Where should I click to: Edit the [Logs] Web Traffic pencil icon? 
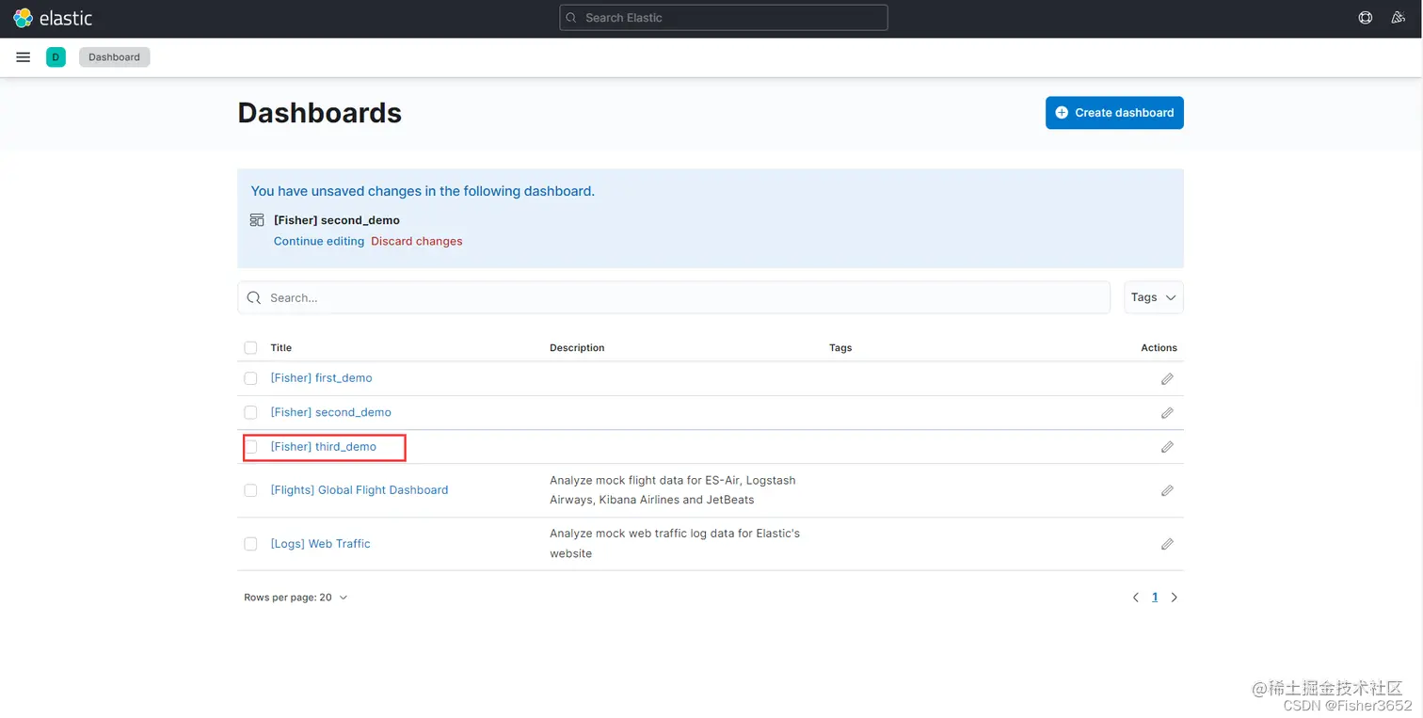click(x=1167, y=544)
